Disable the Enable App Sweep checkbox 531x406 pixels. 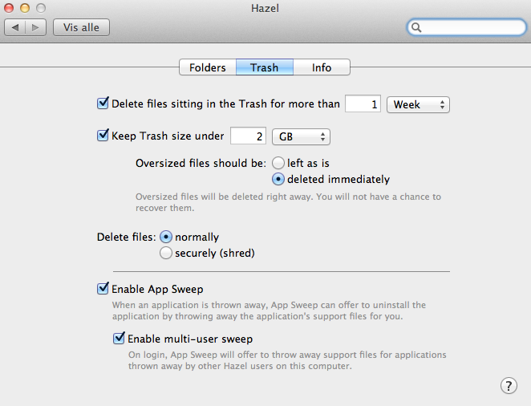tap(103, 288)
